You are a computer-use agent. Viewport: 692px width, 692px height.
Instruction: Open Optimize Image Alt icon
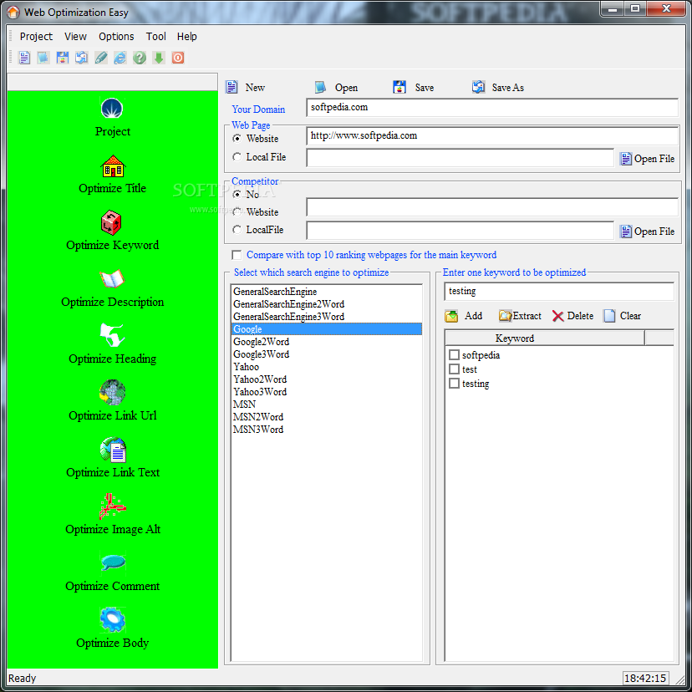point(112,506)
